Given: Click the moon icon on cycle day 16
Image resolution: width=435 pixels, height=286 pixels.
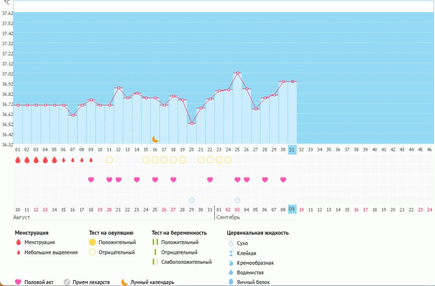Looking at the screenshot, I should click(155, 139).
